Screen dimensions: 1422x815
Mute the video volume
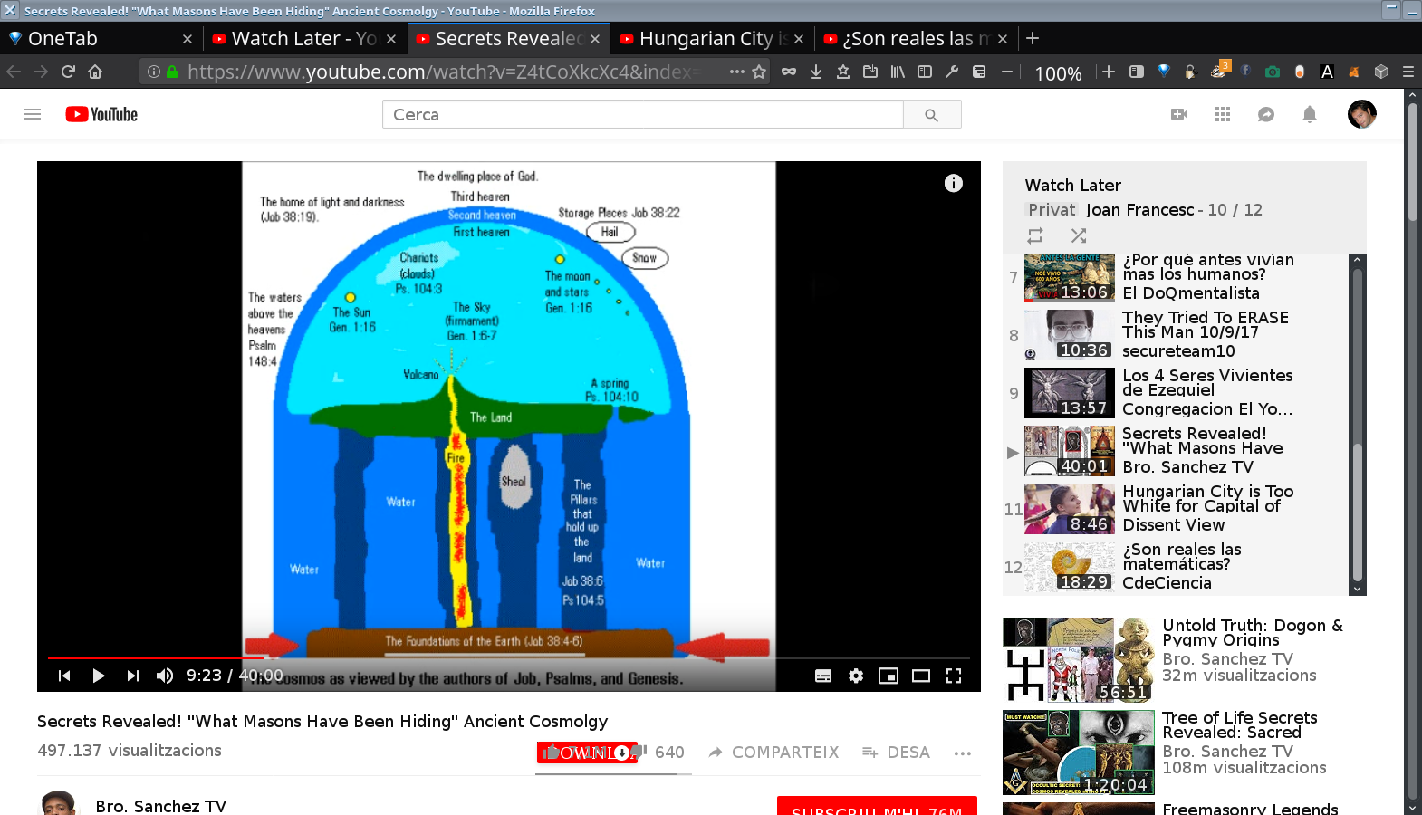tap(165, 676)
